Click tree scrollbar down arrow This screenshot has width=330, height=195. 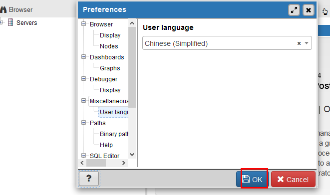pyautogui.click(x=132, y=155)
